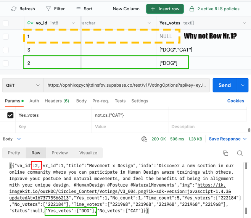
Task: Click the empty Value placeholder field
Action: [130, 127]
